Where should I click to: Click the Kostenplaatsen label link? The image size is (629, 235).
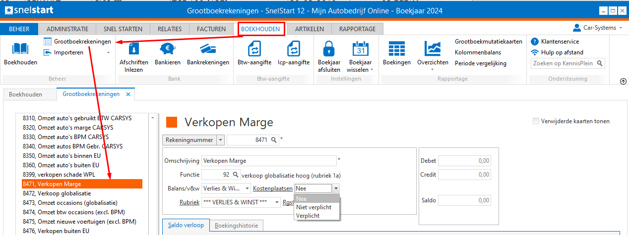pos(273,188)
